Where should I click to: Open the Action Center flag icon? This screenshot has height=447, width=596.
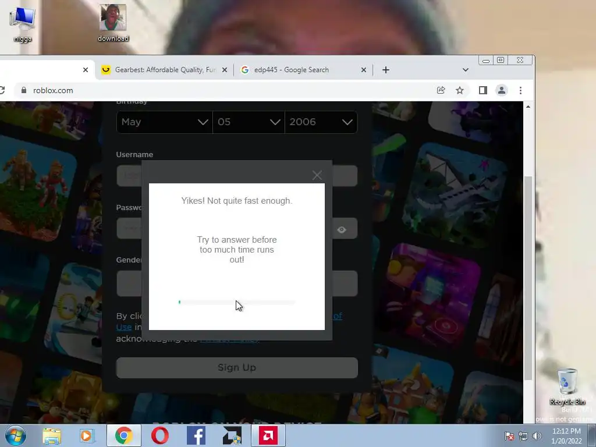pyautogui.click(x=509, y=436)
